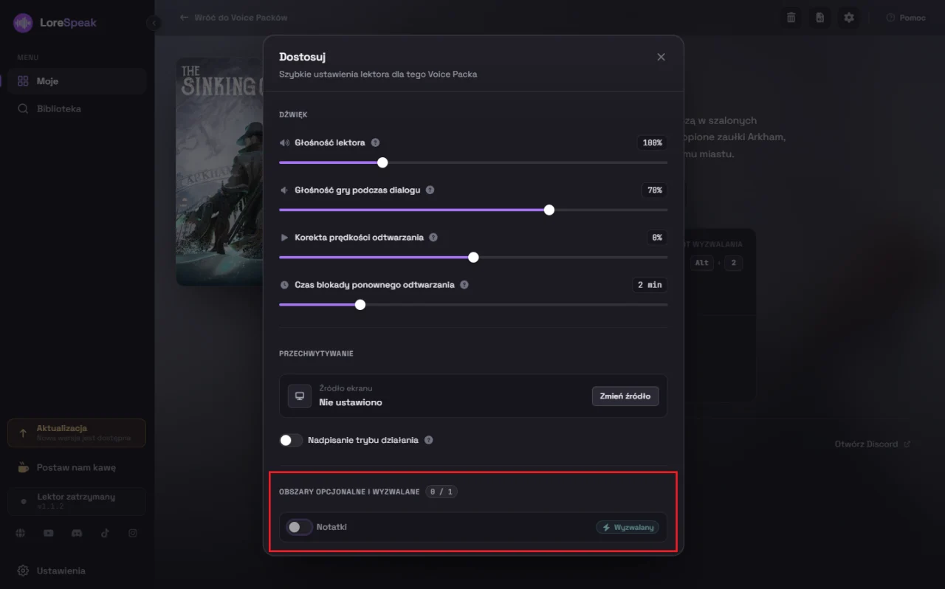Click help icon next to Nadpisanie trybu działania
945x589 pixels.
[x=428, y=440]
